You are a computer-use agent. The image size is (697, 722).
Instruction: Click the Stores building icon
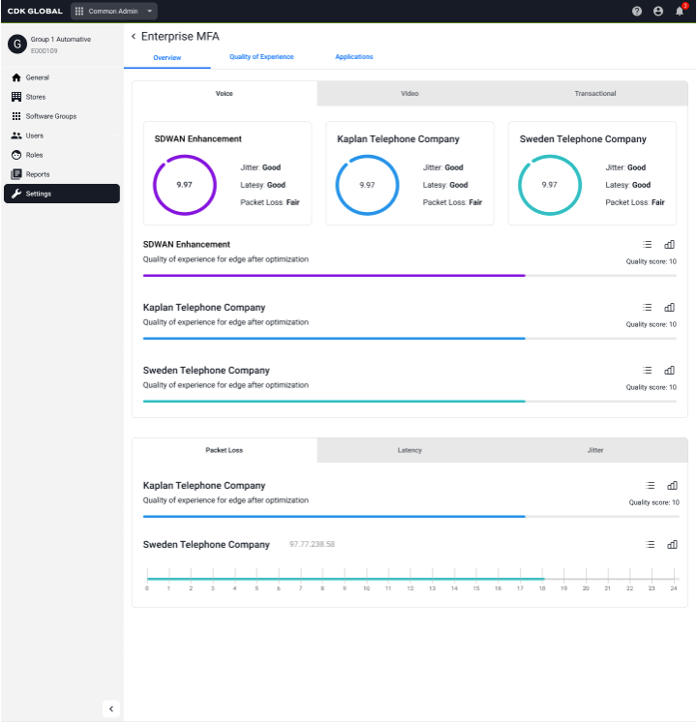(16, 97)
